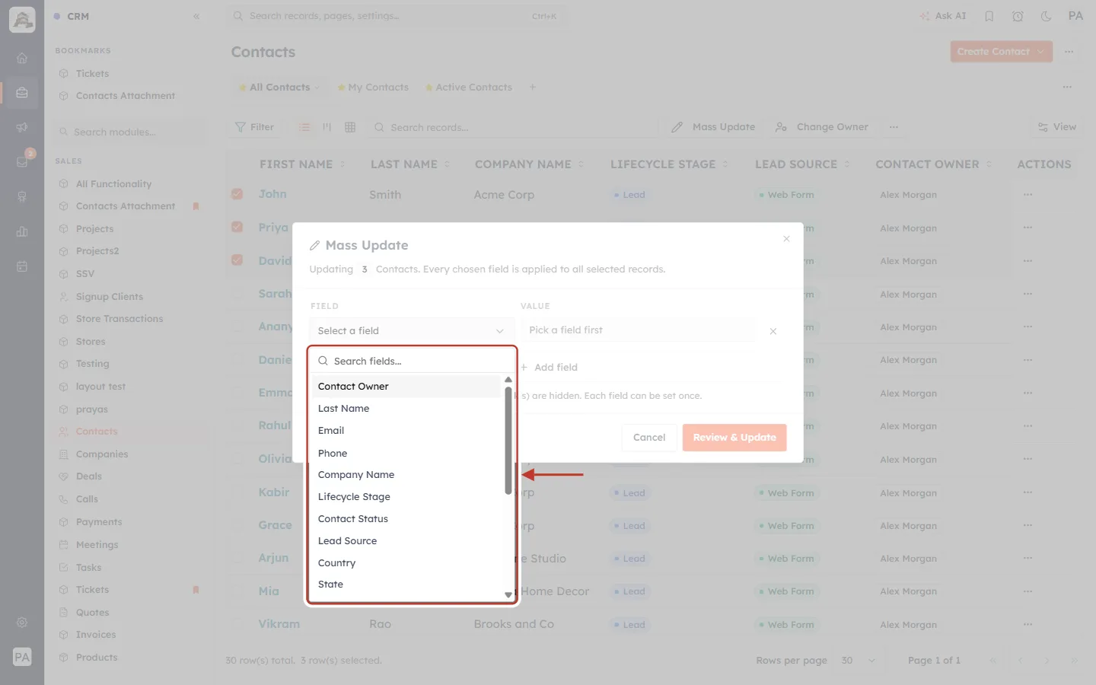This screenshot has height=685, width=1096.
Task: Choose Lifecycle Stage from the field list
Action: coord(406,497)
